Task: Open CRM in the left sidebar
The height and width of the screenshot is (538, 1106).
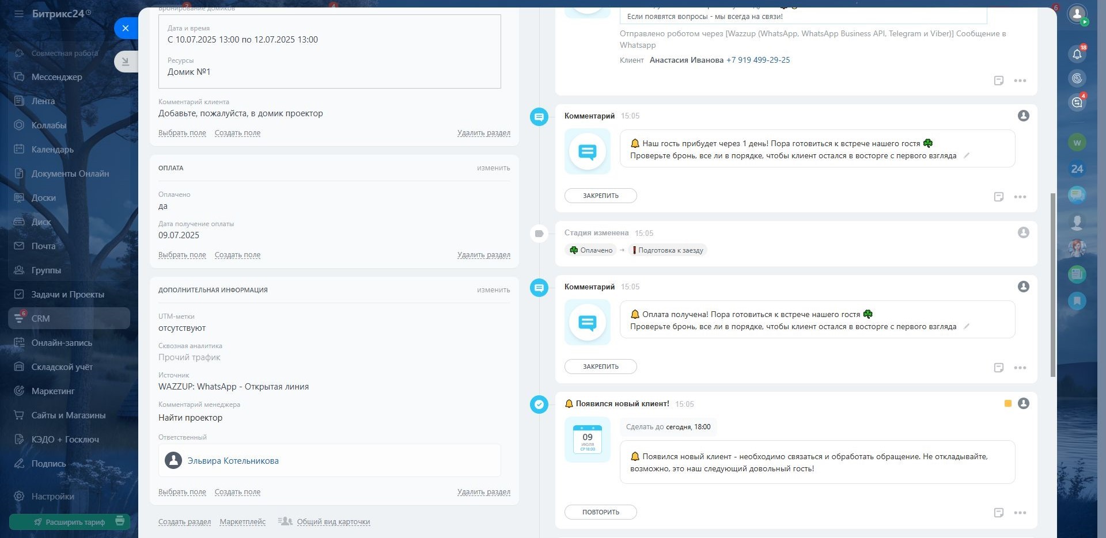Action: click(40, 318)
